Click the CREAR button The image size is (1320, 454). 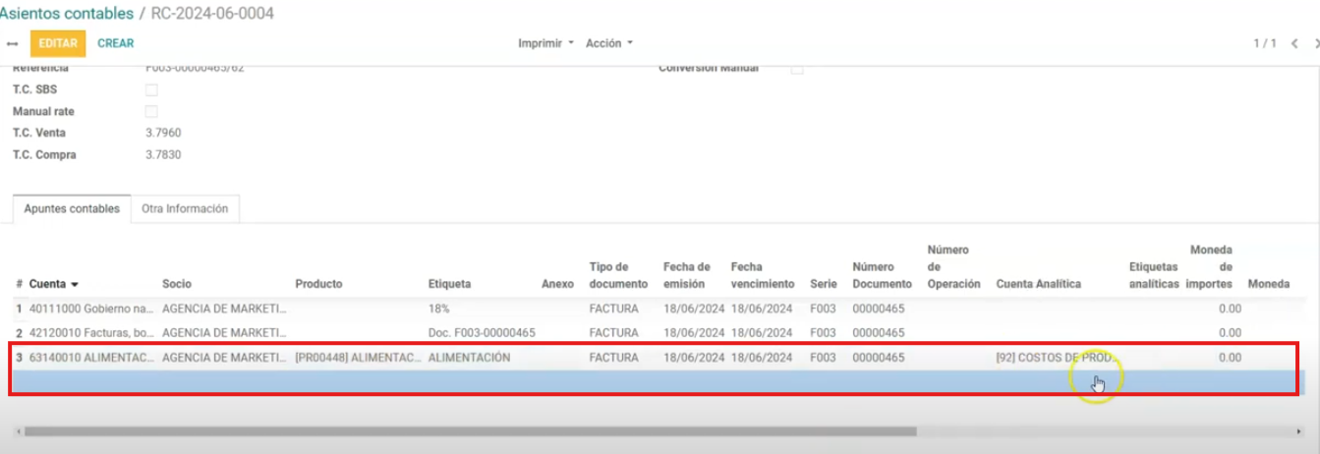pos(116,43)
